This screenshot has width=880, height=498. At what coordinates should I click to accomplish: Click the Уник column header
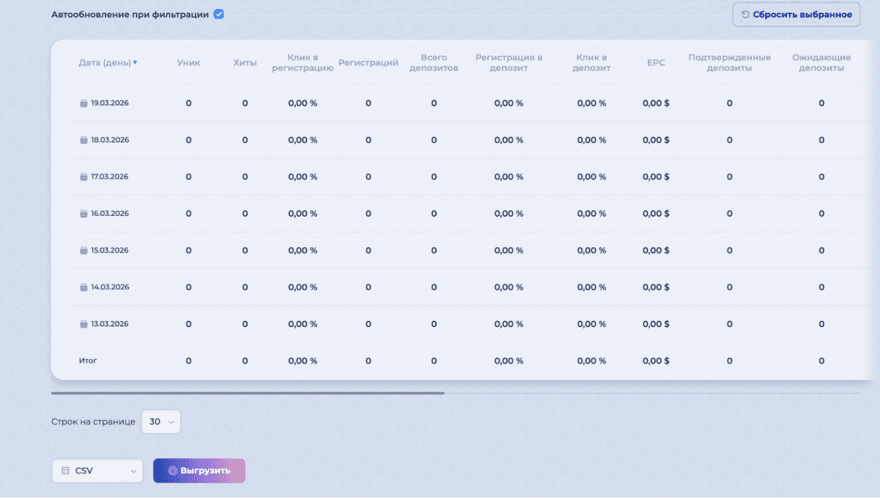pos(188,63)
